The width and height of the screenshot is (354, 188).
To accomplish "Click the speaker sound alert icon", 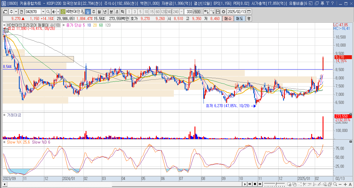I will pyautogui.click(x=54, y=12).
